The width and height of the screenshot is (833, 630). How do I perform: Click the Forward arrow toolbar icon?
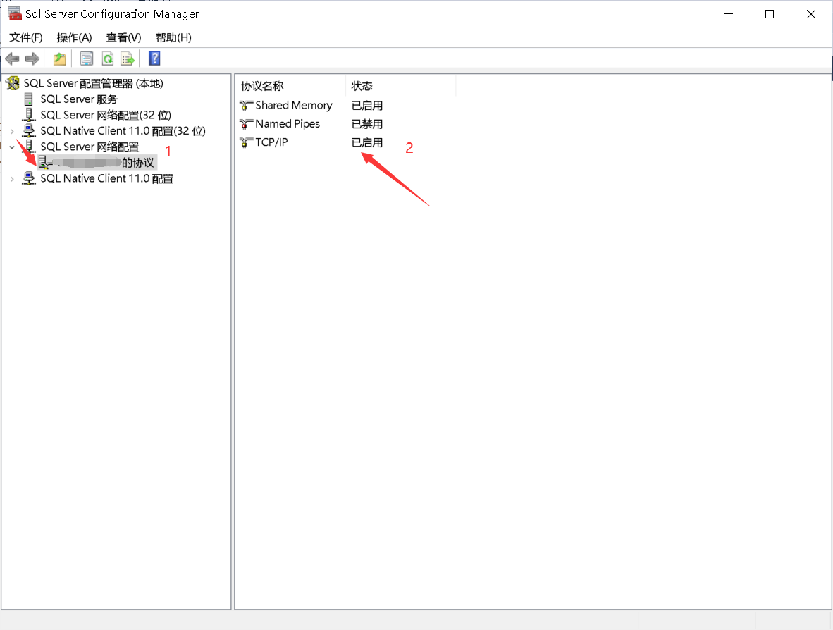point(32,58)
